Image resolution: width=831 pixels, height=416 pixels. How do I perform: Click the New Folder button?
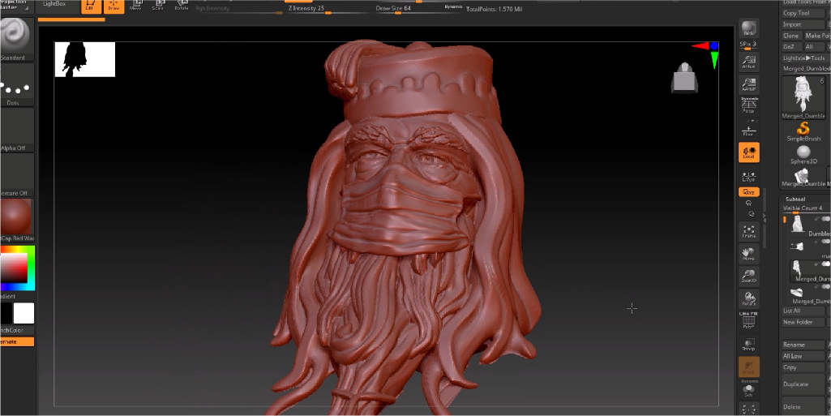[803, 322]
